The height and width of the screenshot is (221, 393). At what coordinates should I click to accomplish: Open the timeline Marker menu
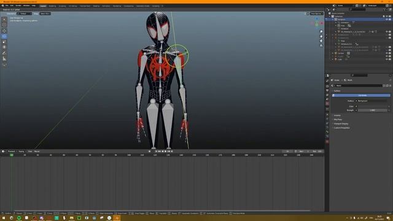pyautogui.click(x=37, y=152)
